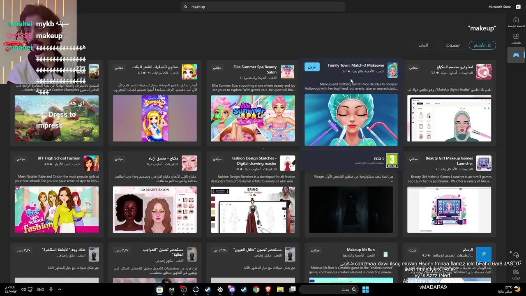Click the microphone icon in system tray
Screen dimensions: 526x296
51,289
